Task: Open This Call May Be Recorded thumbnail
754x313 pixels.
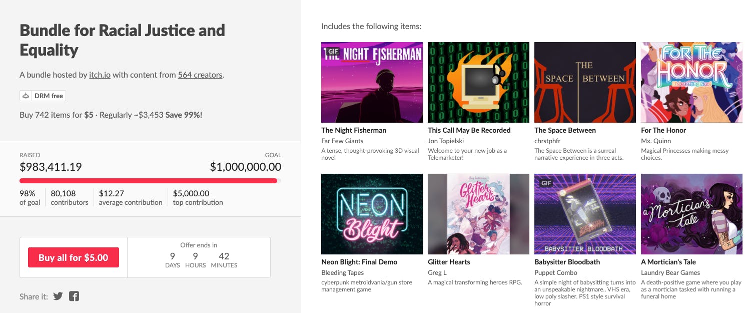Action: pos(478,82)
